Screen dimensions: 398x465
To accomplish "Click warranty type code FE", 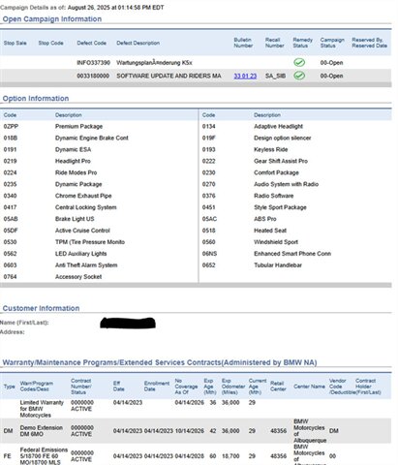I will pos(7,456).
